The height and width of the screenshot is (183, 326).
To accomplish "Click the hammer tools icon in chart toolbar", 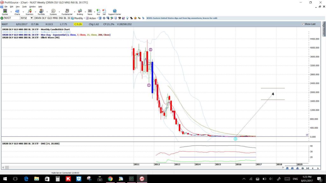I will tap(120, 18).
